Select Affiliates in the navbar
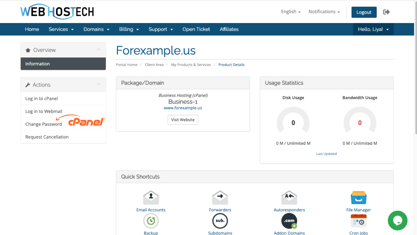 (x=229, y=29)
